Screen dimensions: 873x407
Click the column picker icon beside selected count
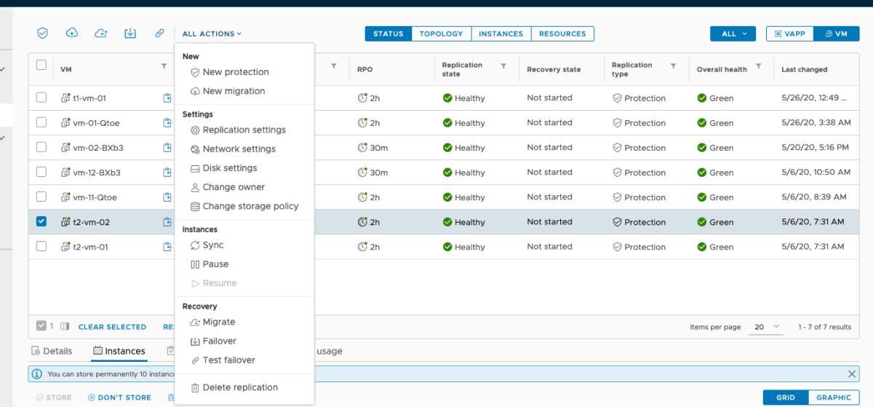point(65,327)
